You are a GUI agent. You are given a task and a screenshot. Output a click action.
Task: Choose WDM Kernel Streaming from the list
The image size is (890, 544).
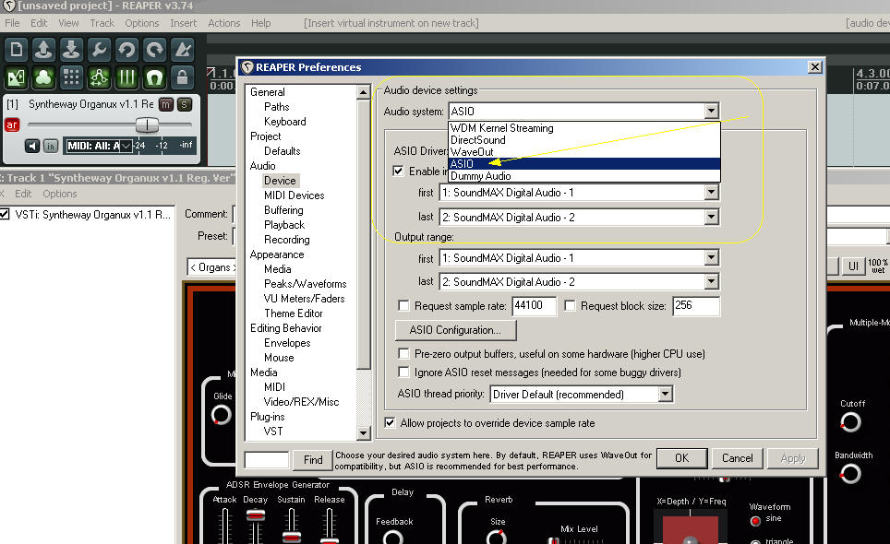[x=584, y=128]
